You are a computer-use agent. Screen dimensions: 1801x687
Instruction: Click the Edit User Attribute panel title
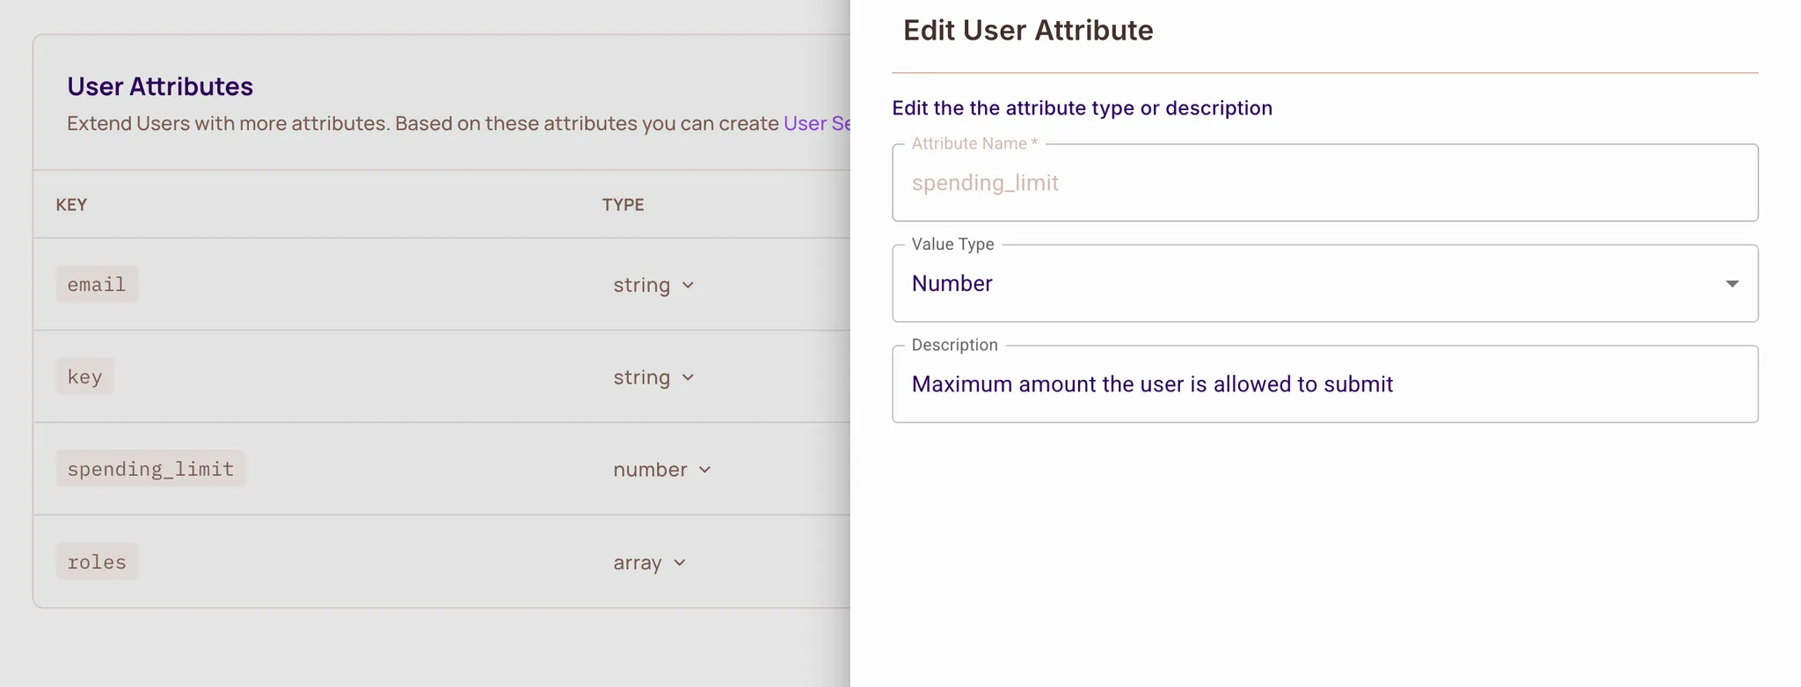click(x=1027, y=31)
